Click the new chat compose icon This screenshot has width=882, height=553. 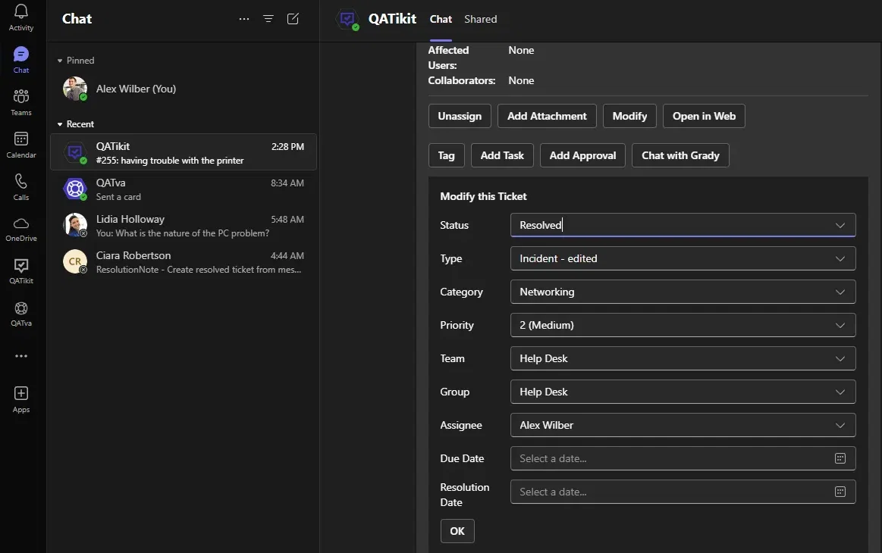(x=293, y=18)
